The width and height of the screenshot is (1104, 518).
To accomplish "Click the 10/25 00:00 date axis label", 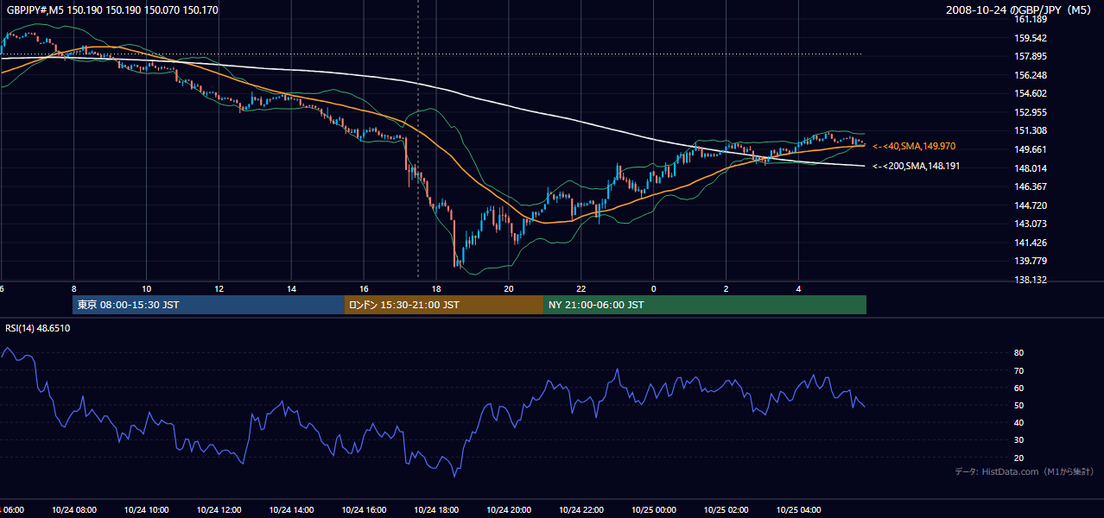I will point(654,509).
